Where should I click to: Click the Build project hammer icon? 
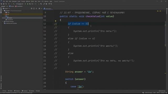tap(14, 4)
